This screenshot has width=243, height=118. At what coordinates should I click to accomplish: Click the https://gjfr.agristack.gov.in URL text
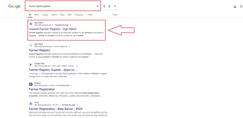pos(44,25)
